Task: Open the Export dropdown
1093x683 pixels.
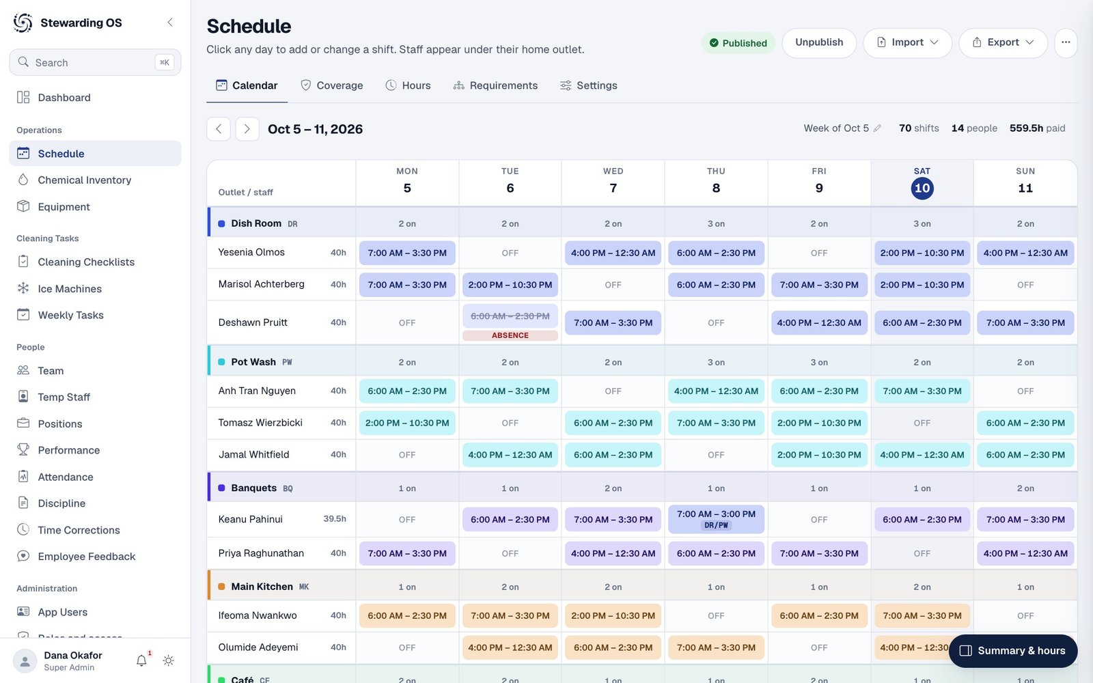Action: [x=1003, y=42]
